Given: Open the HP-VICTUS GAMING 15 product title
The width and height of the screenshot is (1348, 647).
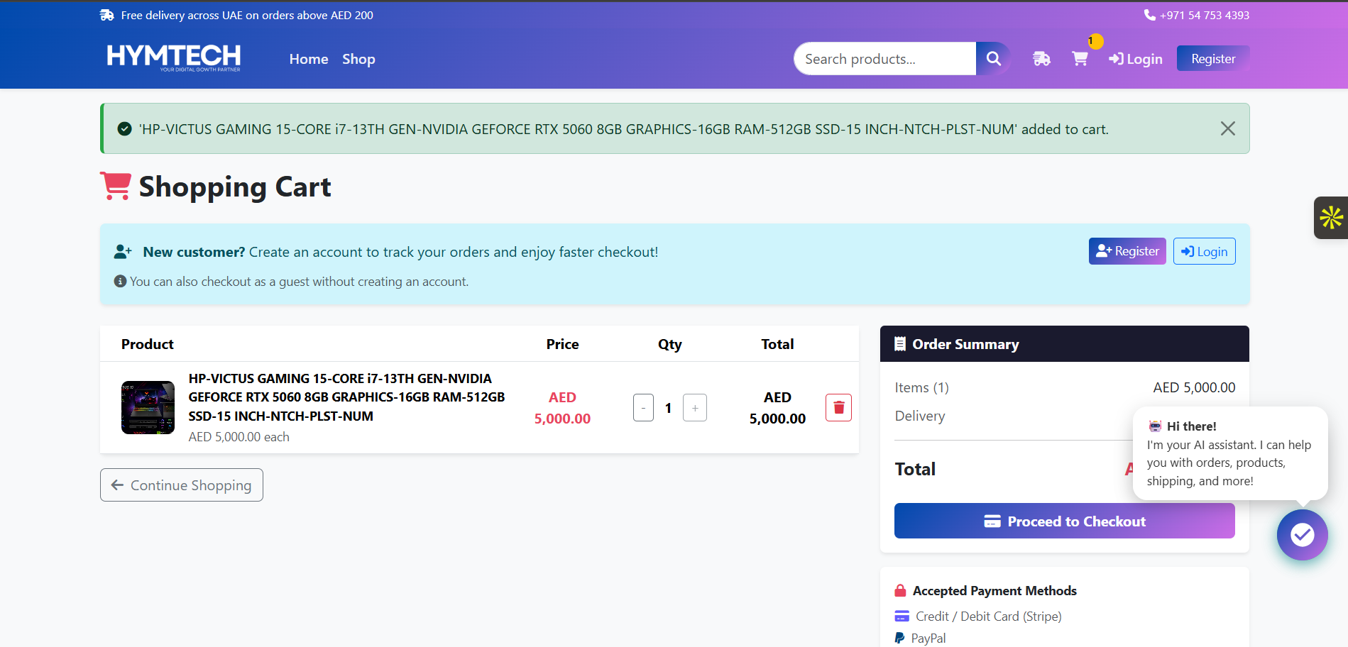Looking at the screenshot, I should click(x=346, y=397).
